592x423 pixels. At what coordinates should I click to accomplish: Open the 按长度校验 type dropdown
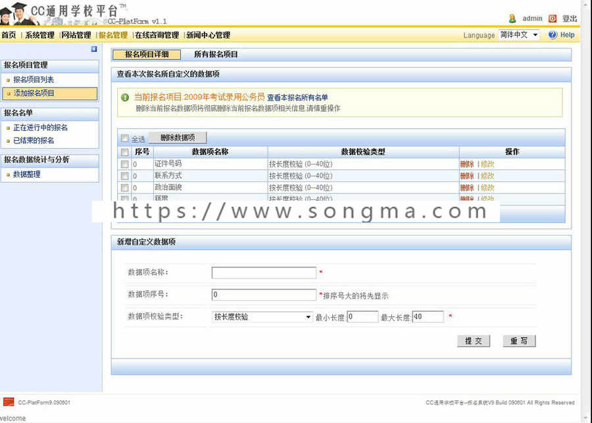(x=262, y=317)
